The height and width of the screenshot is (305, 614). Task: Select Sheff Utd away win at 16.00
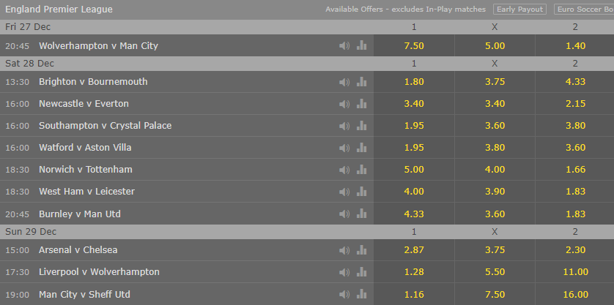[x=575, y=294]
